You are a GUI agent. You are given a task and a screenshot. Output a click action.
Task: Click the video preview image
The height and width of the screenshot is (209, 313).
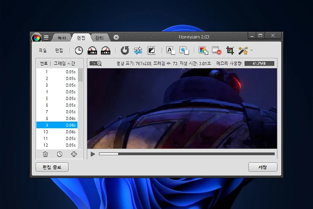182,108
